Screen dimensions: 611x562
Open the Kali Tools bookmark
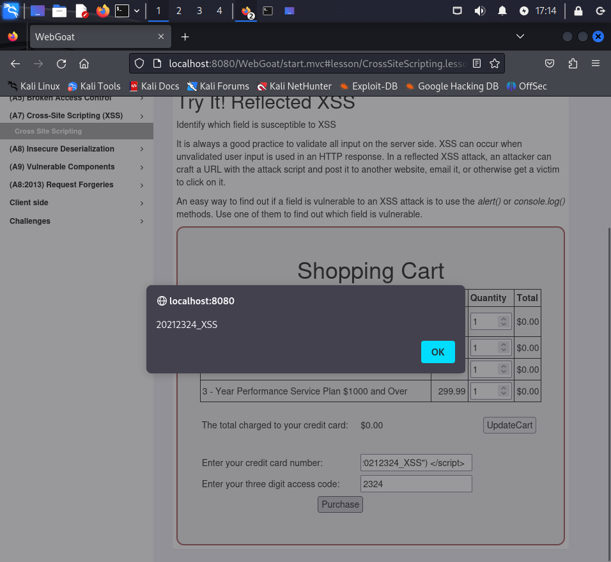click(94, 86)
